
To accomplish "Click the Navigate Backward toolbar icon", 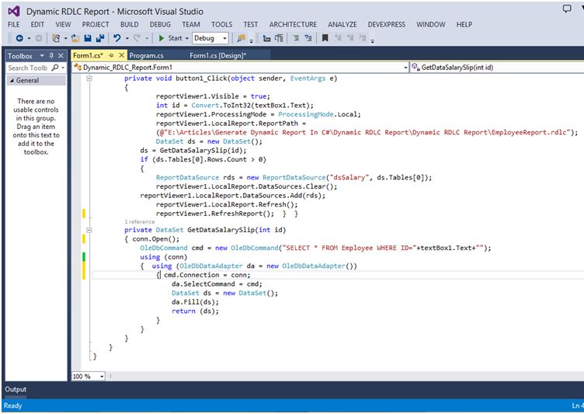I will [x=18, y=38].
